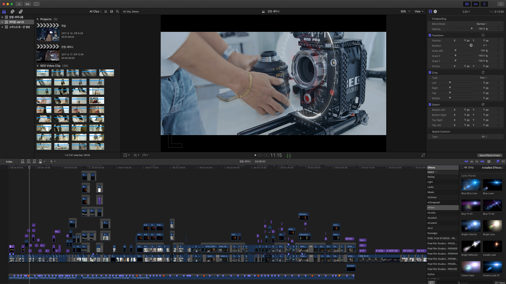Open the All Clips filter dropdown

95,12
